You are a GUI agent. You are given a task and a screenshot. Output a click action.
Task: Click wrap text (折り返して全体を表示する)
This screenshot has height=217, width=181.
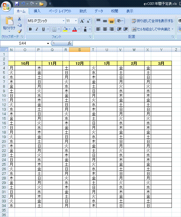point(152,21)
